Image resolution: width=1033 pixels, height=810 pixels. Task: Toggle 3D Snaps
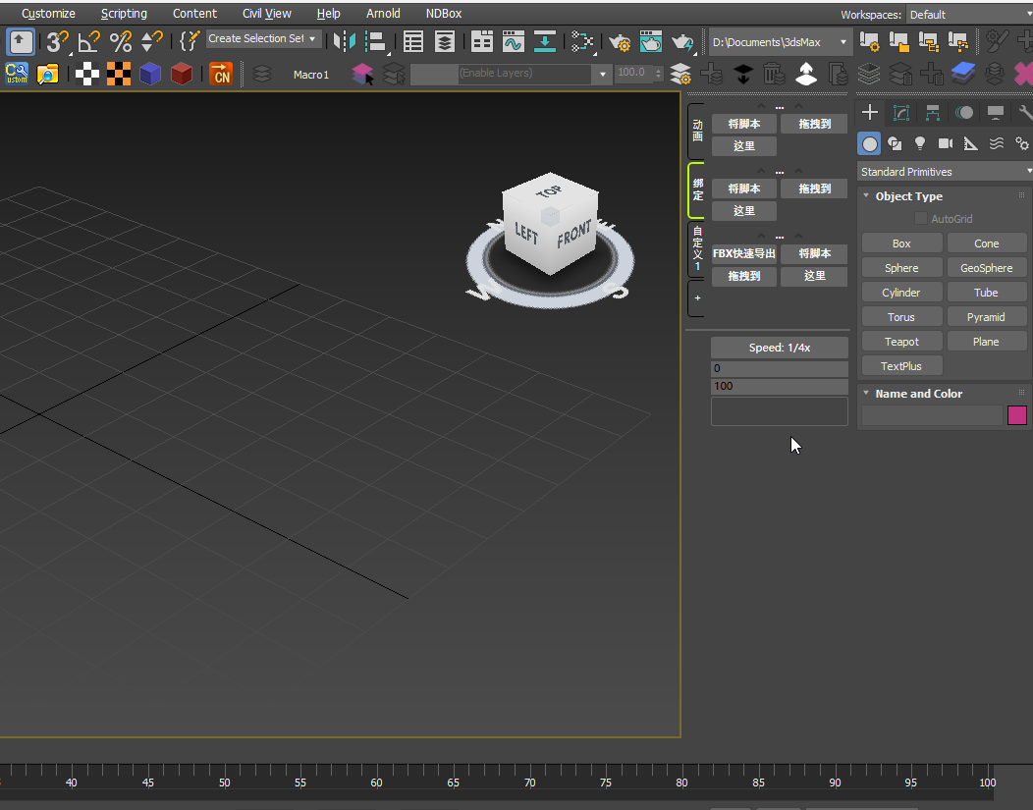(x=57, y=41)
